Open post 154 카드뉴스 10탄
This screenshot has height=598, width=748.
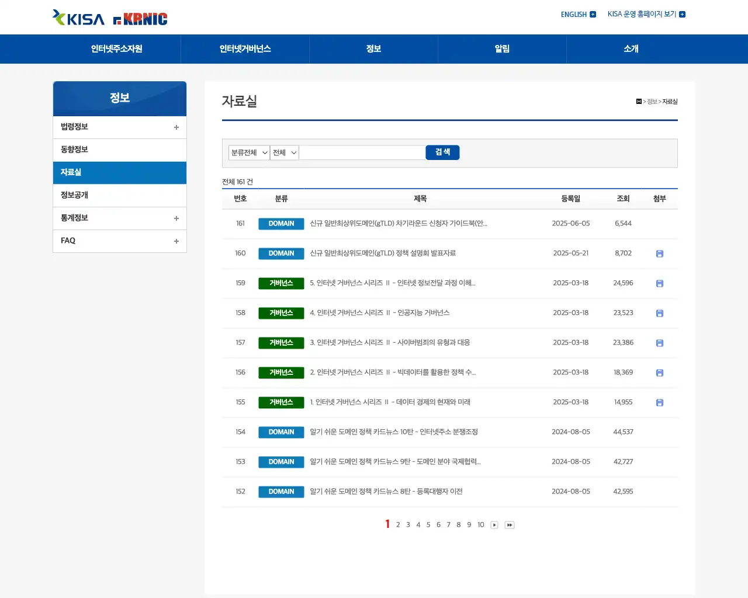(394, 432)
